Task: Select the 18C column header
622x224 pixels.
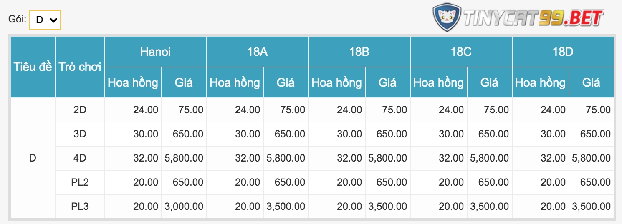Action: click(461, 52)
